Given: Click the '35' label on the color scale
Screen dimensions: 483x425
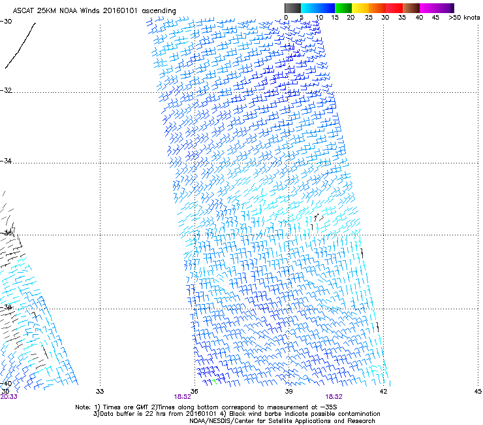Looking at the screenshot, I should point(402,18).
